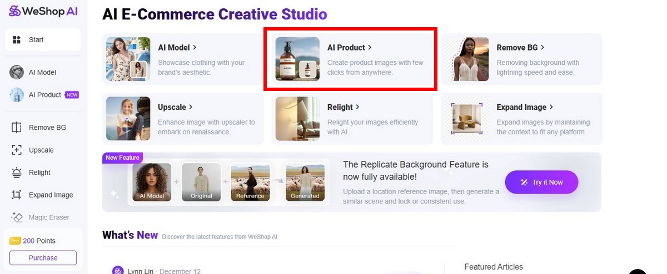667x274 pixels.
Task: Select the Magic Eraser sidebar icon
Action: (17, 217)
